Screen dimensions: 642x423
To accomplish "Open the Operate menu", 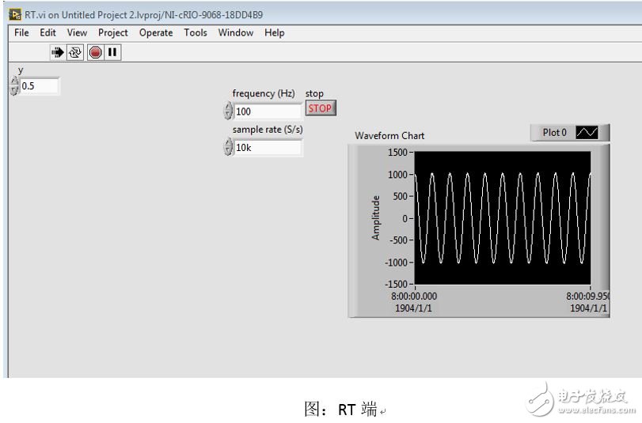I will [x=156, y=32].
